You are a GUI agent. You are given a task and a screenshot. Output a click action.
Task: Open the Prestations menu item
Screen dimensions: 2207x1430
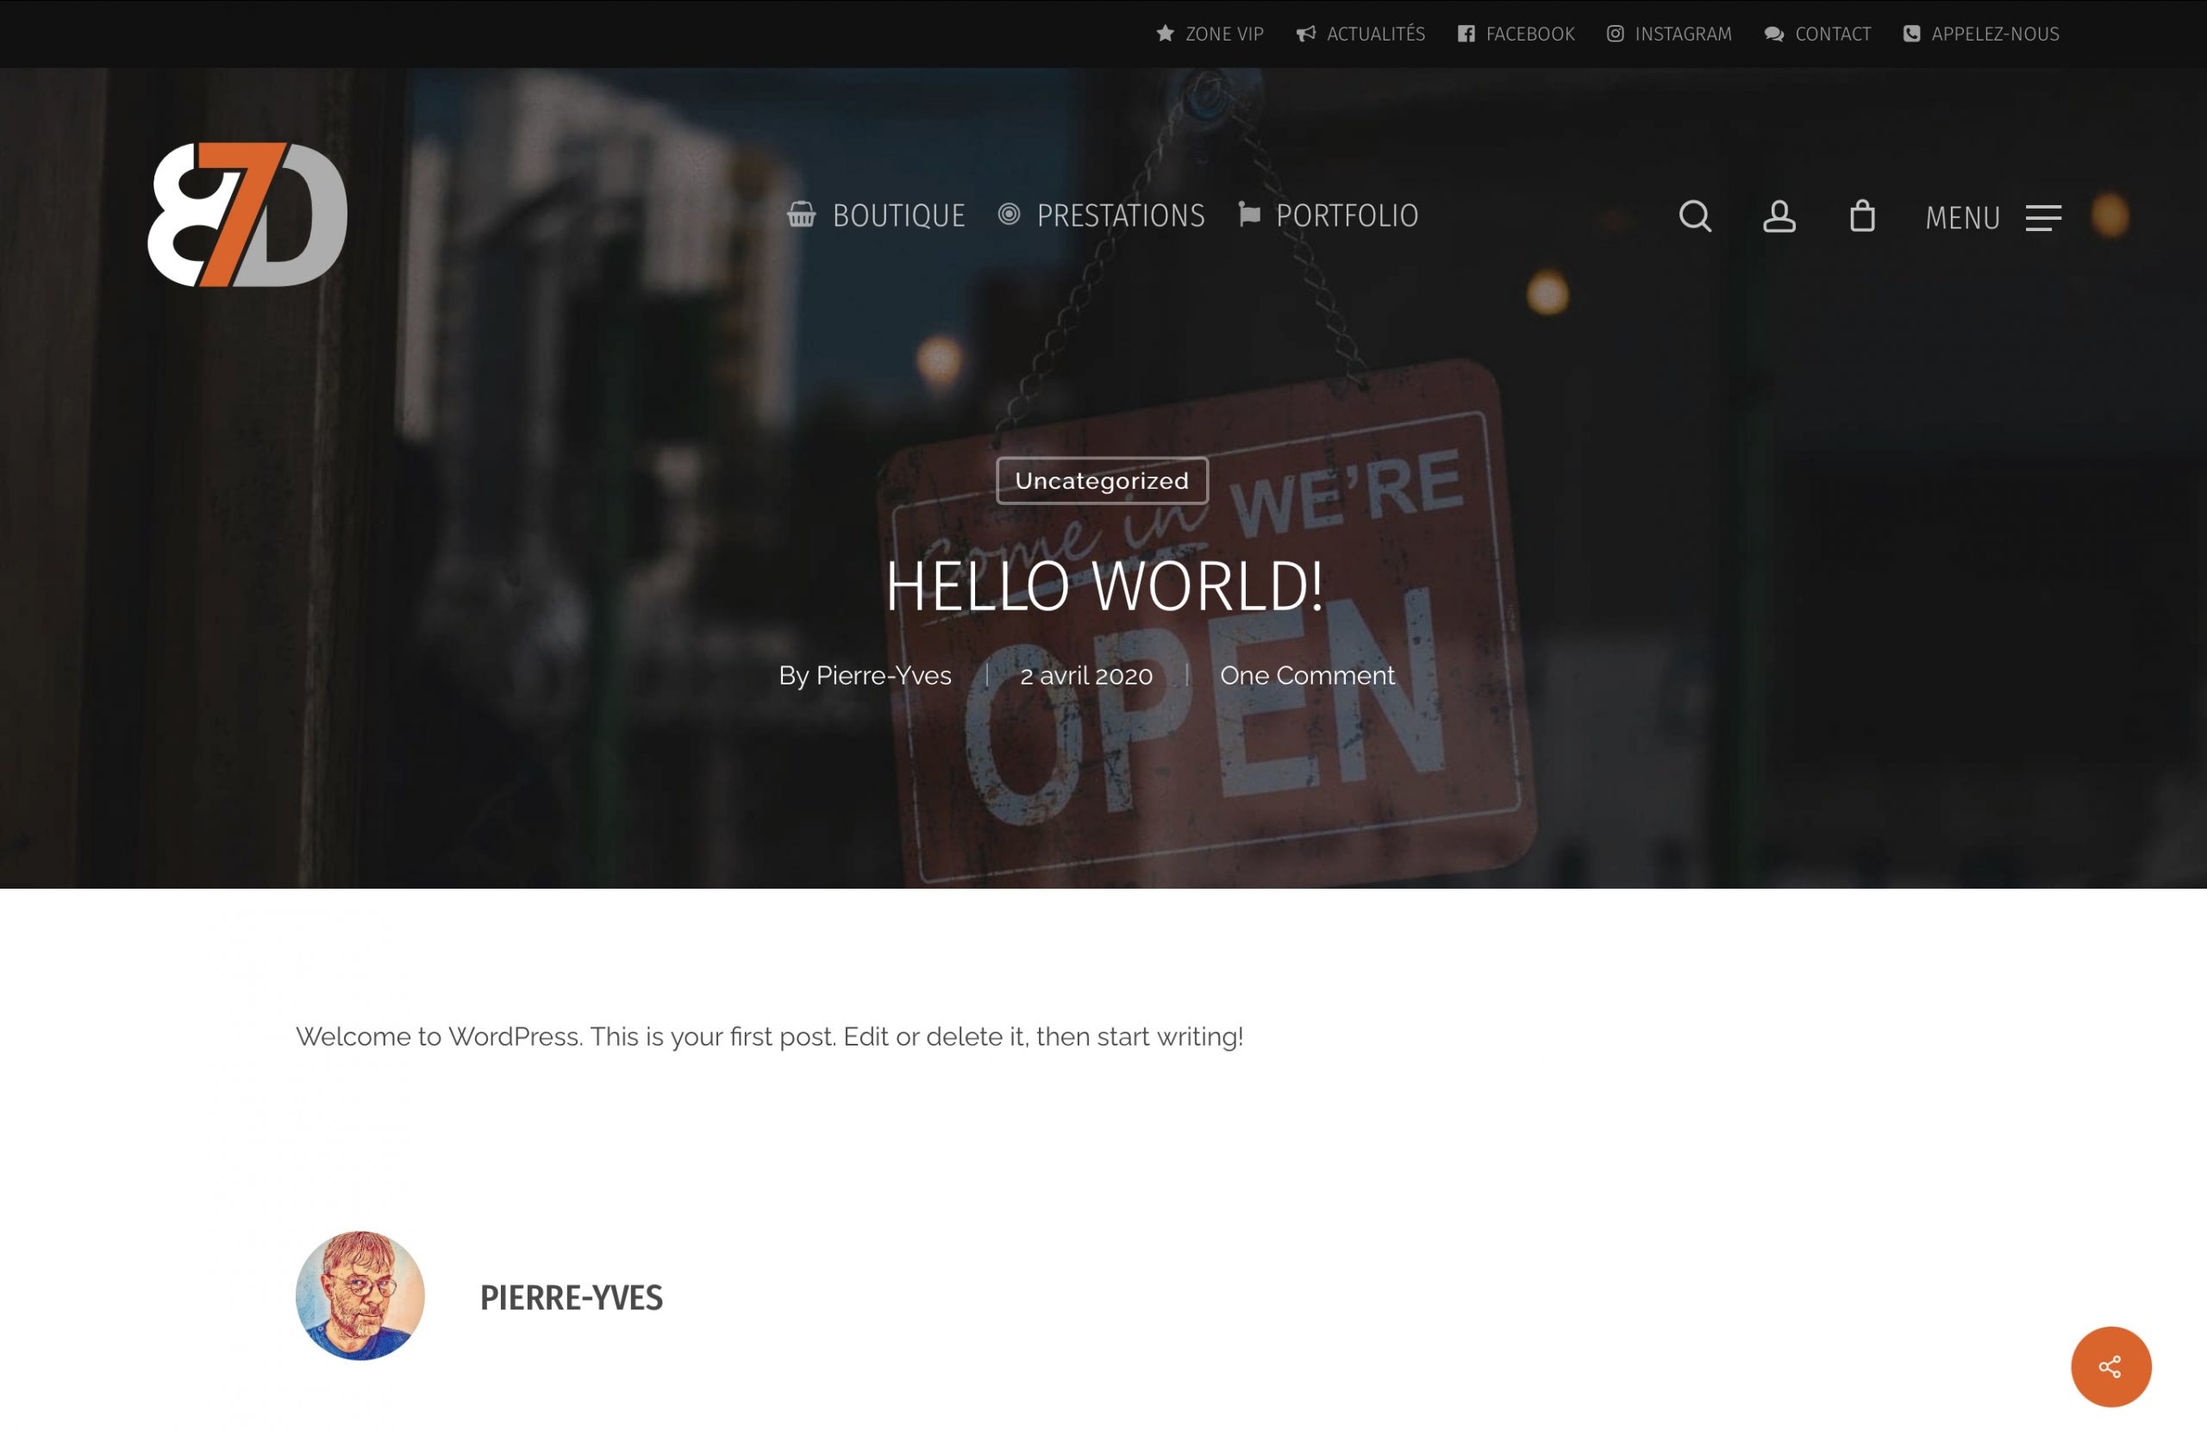[1121, 216]
